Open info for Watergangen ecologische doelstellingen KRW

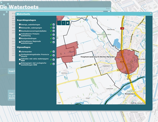54,64
